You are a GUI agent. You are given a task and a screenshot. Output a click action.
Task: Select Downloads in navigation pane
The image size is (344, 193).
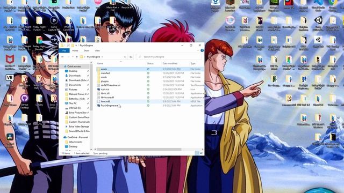coord(75,76)
